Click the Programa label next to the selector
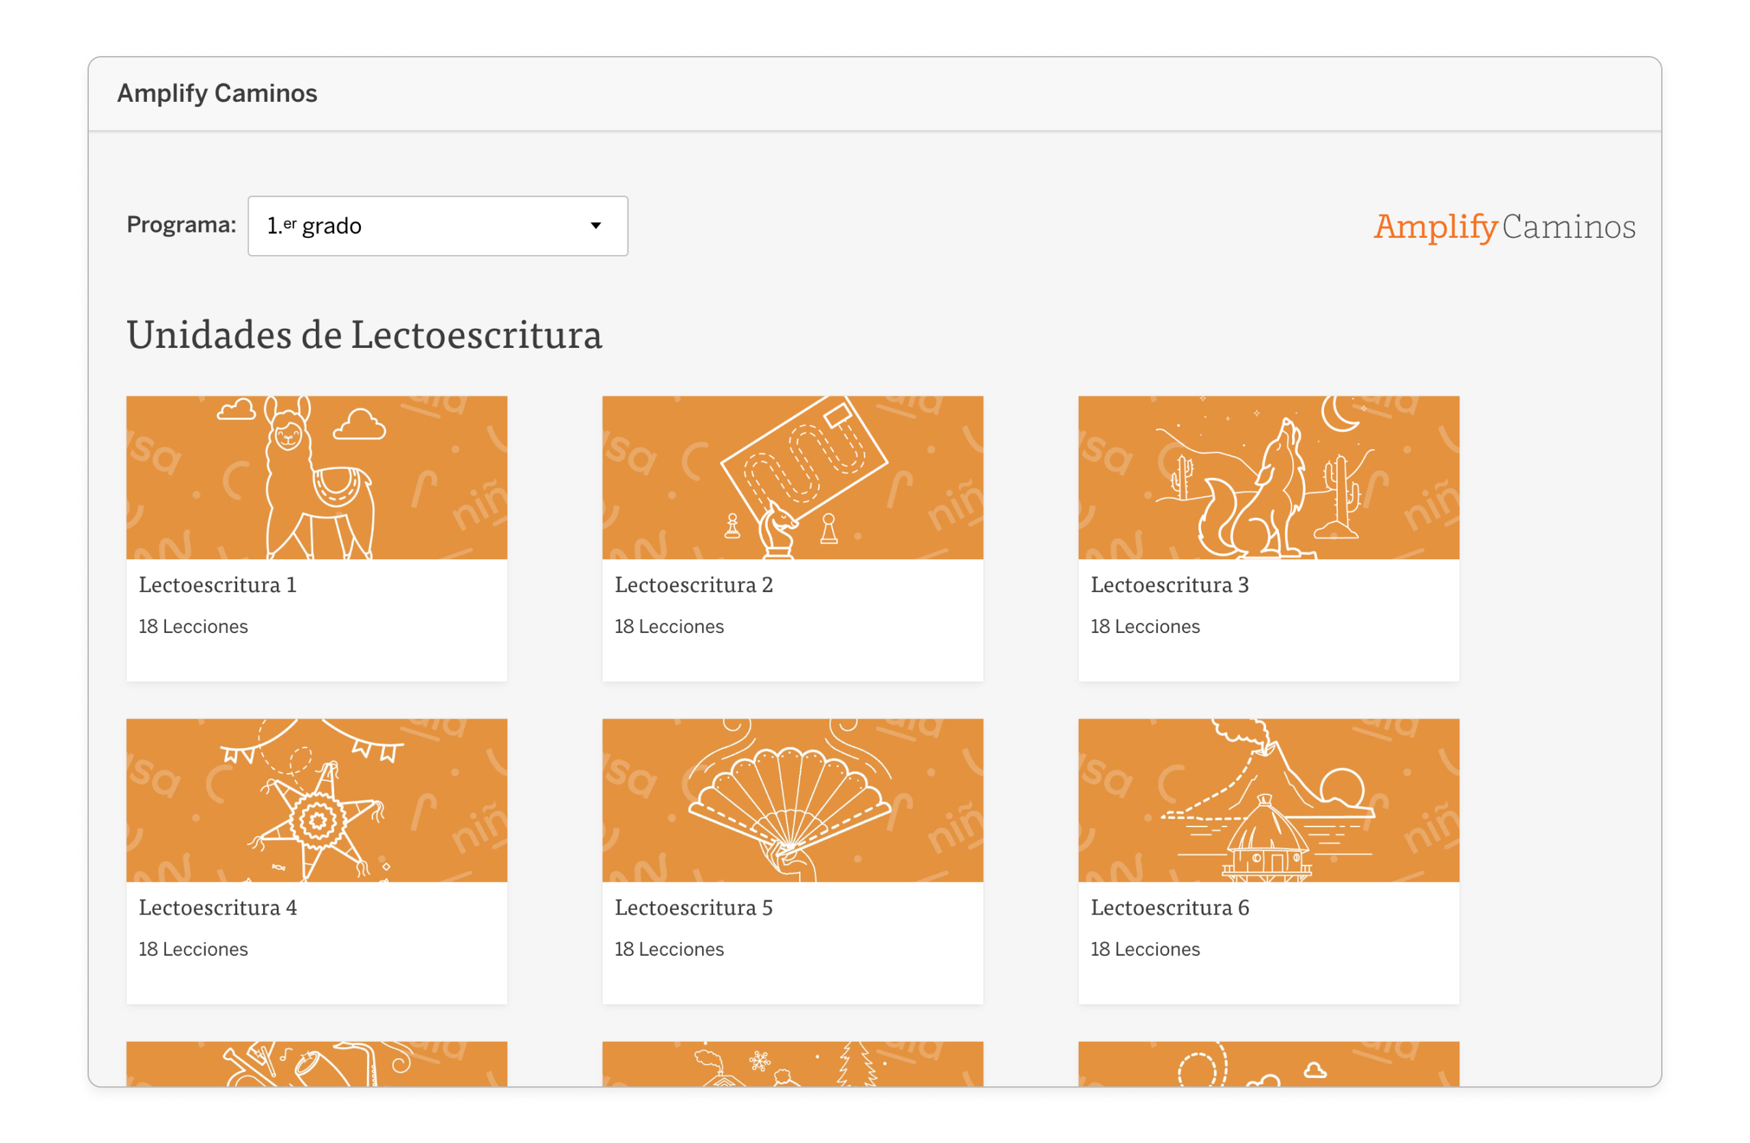Viewport: 1750px width, 1143px height. click(180, 224)
